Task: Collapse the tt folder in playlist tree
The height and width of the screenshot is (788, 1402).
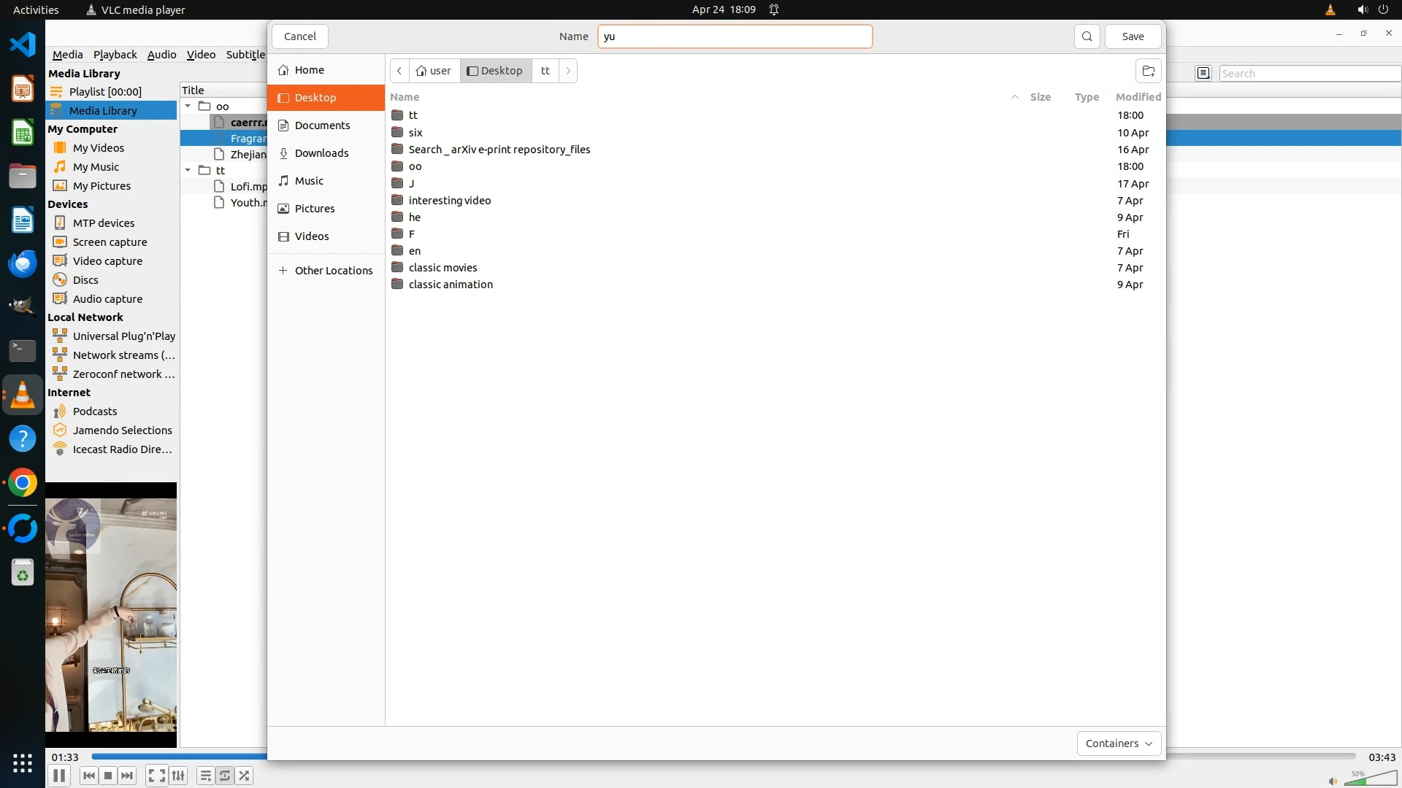Action: tap(188, 171)
